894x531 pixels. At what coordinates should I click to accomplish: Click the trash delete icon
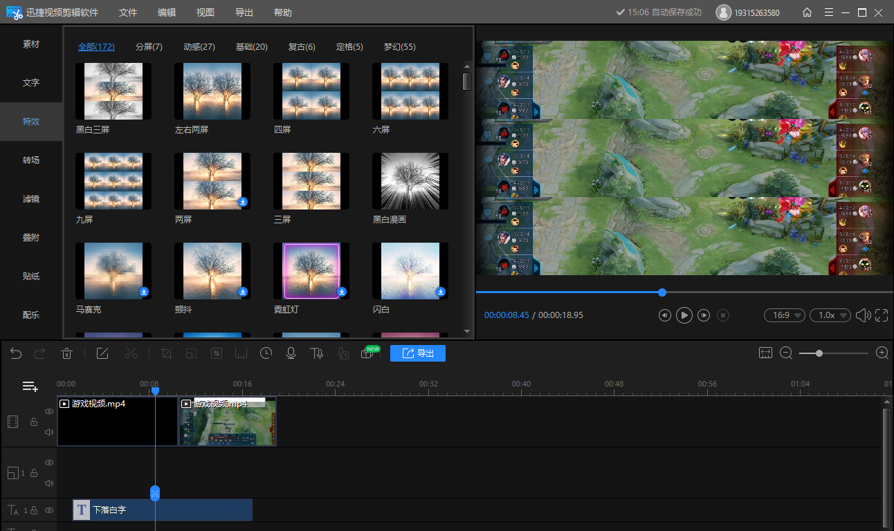click(x=66, y=353)
